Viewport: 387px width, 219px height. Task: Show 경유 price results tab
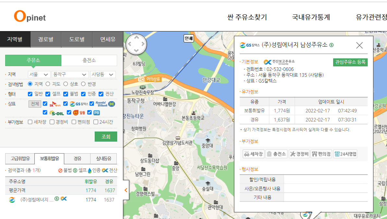tap(77, 158)
